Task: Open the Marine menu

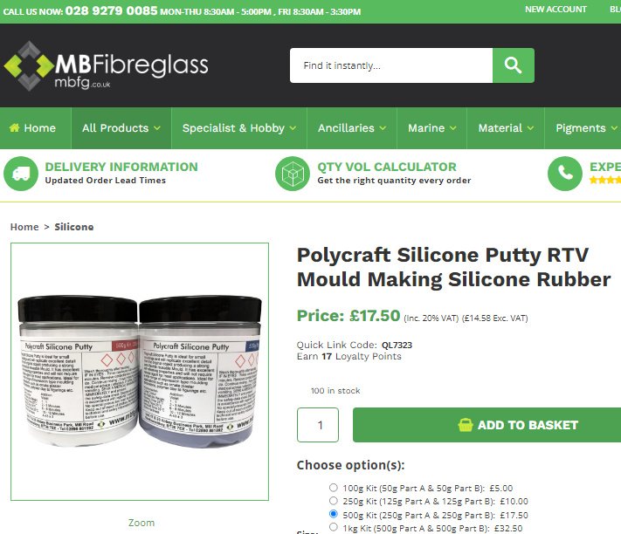Action: (432, 128)
